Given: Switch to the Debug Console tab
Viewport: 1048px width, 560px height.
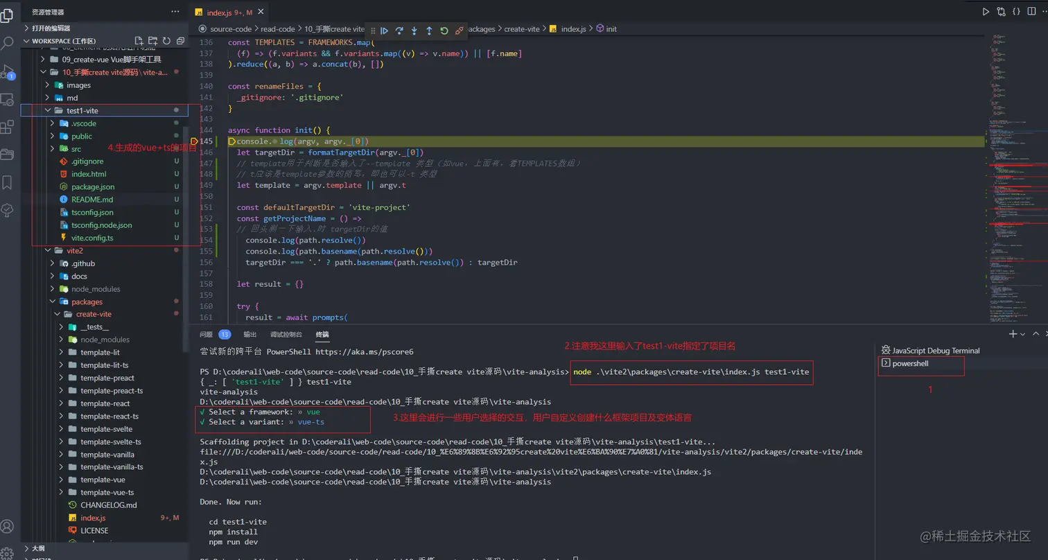Looking at the screenshot, I should coord(286,334).
